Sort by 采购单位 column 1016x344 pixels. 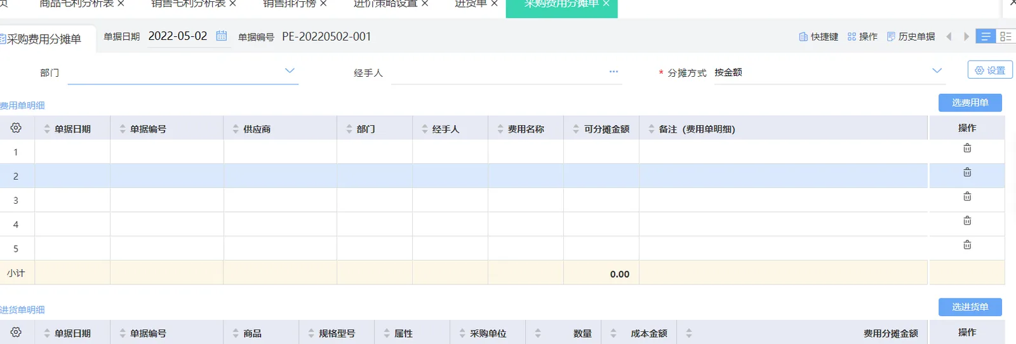462,333
